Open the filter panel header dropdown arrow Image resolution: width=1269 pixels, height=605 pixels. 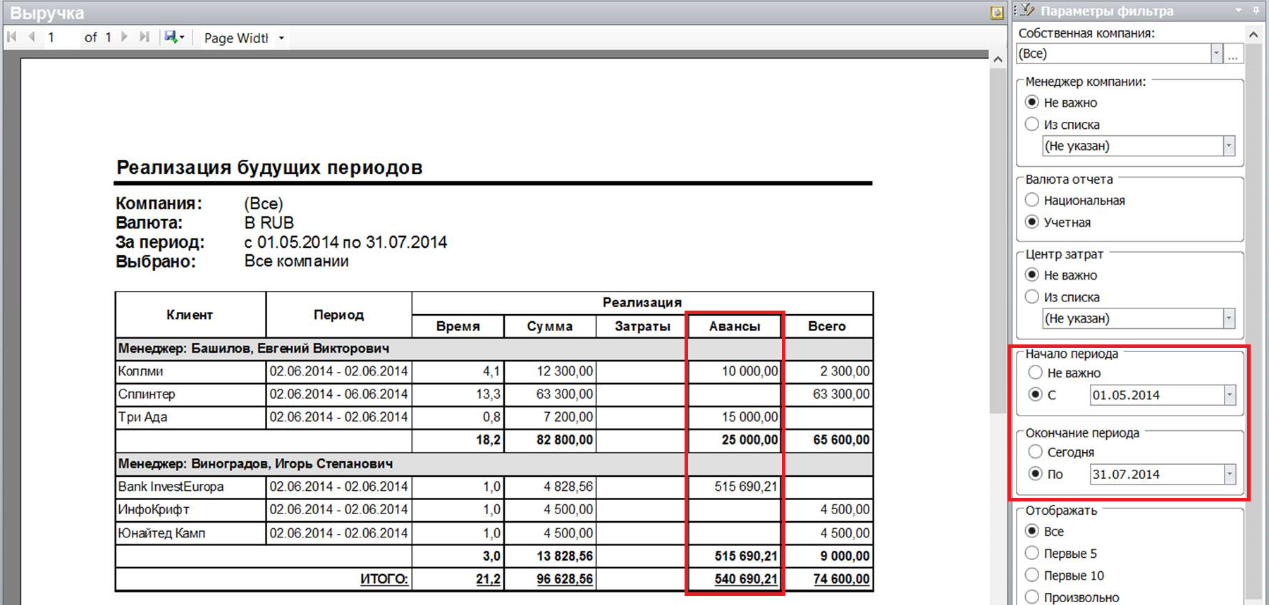(x=1238, y=11)
